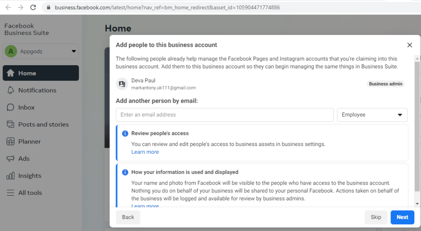Screen dimensions: 421x231
Task: Open Home in the sidebar
Action: pyautogui.click(x=41, y=73)
